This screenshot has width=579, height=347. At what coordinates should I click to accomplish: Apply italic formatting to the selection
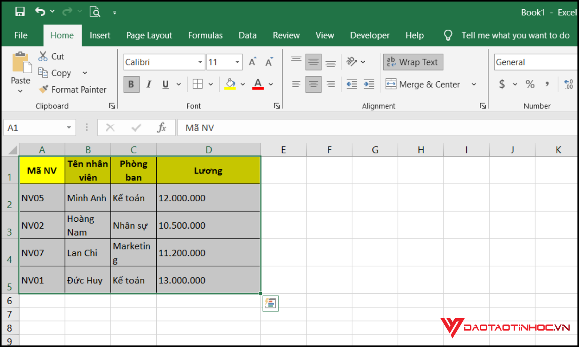click(149, 84)
